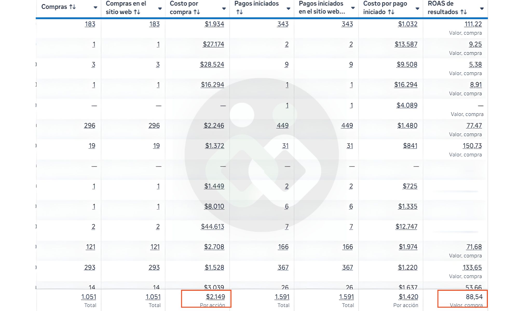Image resolution: width=519 pixels, height=311 pixels.
Task: Open ROAS de resultados column dropdown
Action: point(482,9)
